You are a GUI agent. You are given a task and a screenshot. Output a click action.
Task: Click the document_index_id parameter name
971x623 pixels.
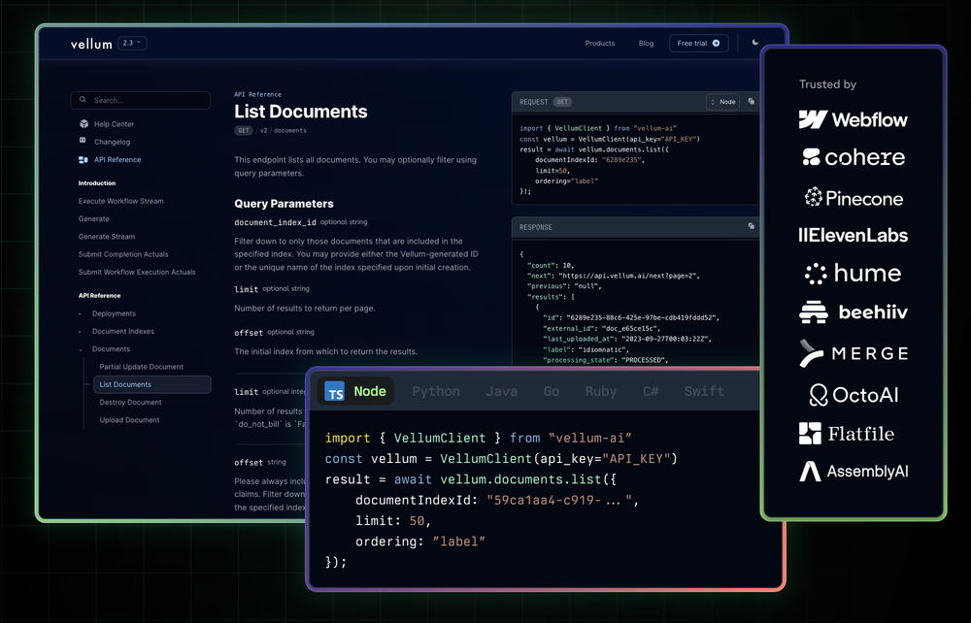click(275, 222)
